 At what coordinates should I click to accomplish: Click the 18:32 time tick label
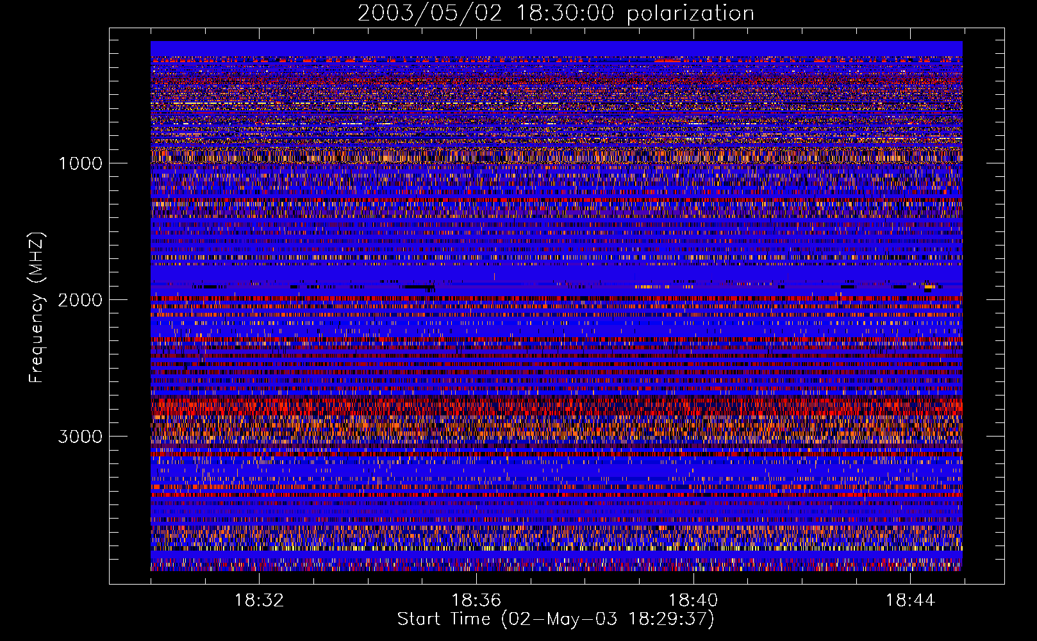coord(259,601)
